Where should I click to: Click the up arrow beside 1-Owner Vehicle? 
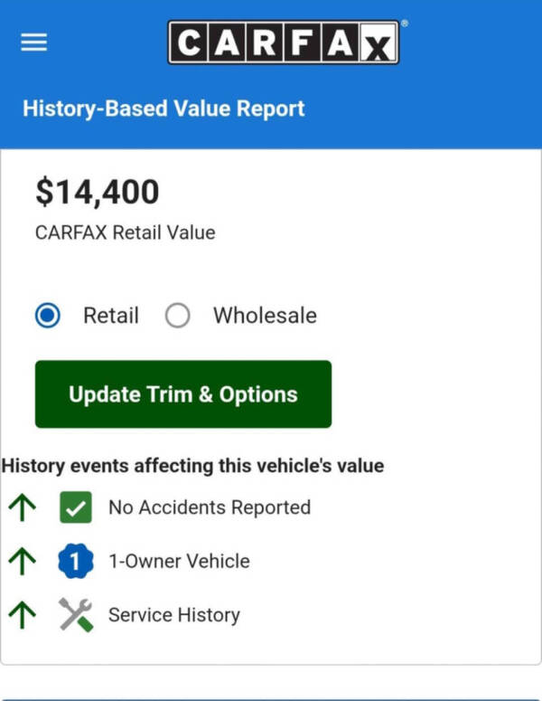[22, 562]
